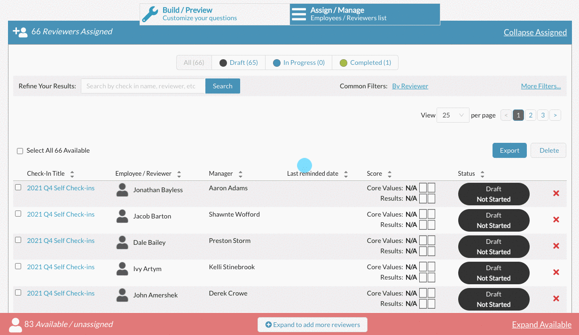Select current page 1 button
The image size is (579, 335).
coord(518,115)
